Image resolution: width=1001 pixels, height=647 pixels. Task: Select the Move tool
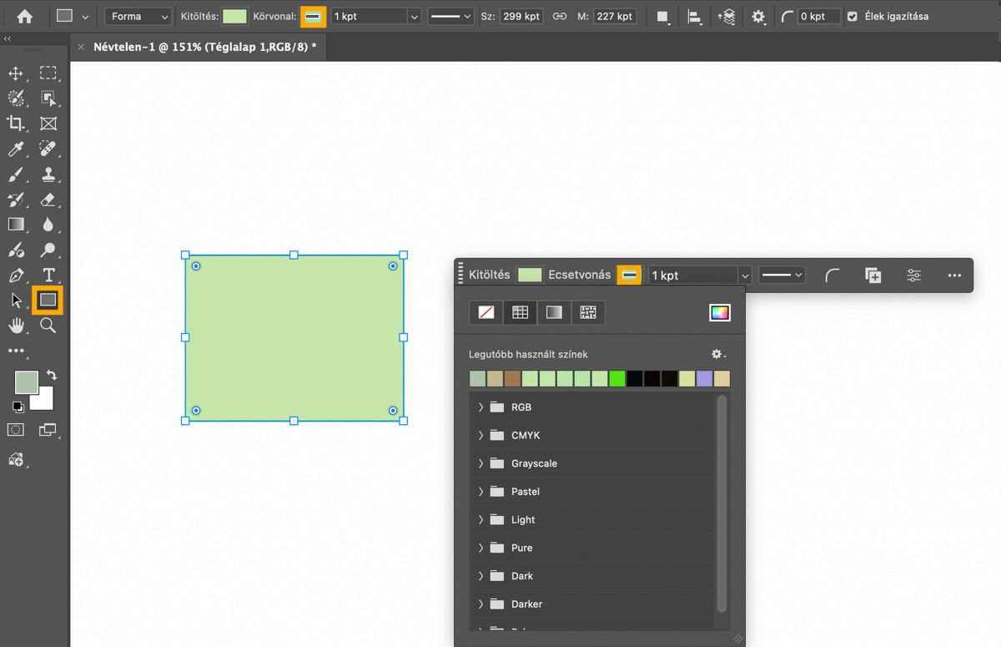point(16,73)
